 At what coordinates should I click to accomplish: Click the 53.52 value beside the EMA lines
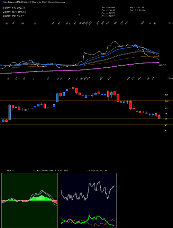click(x=163, y=65)
